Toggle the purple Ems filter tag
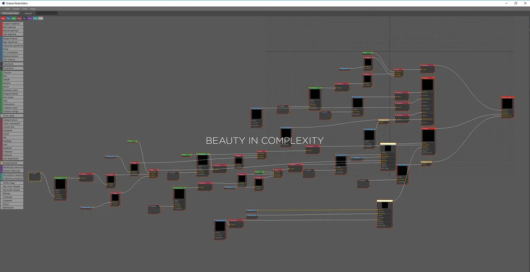 click(30, 19)
